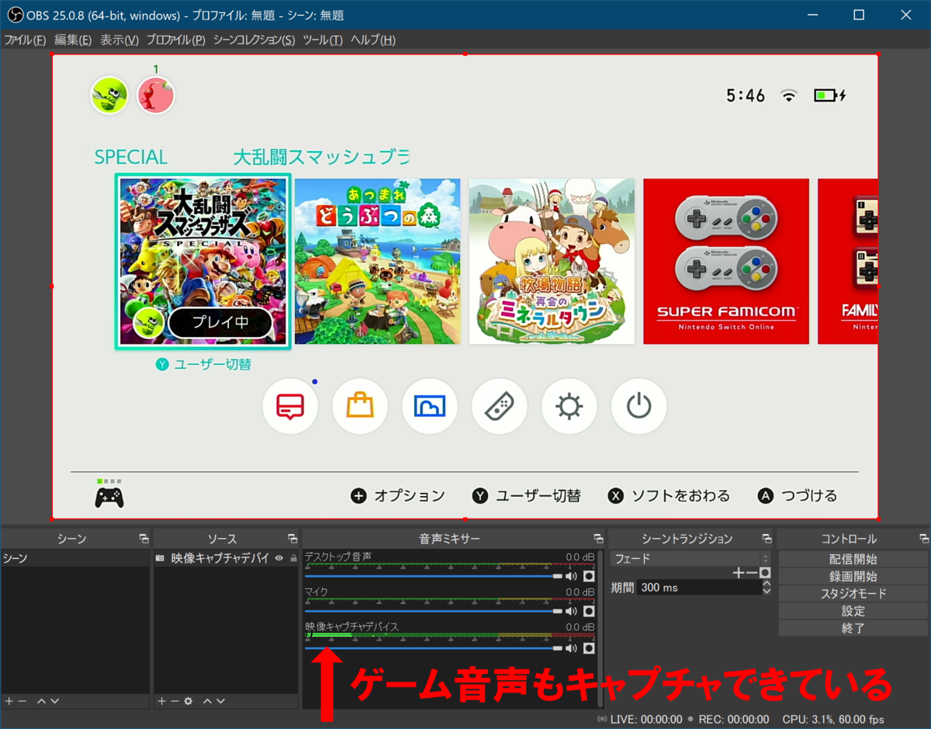Viewport: 931px width, 729px height.
Task: Remove the selected source with the minus icon
Action: coord(175,701)
